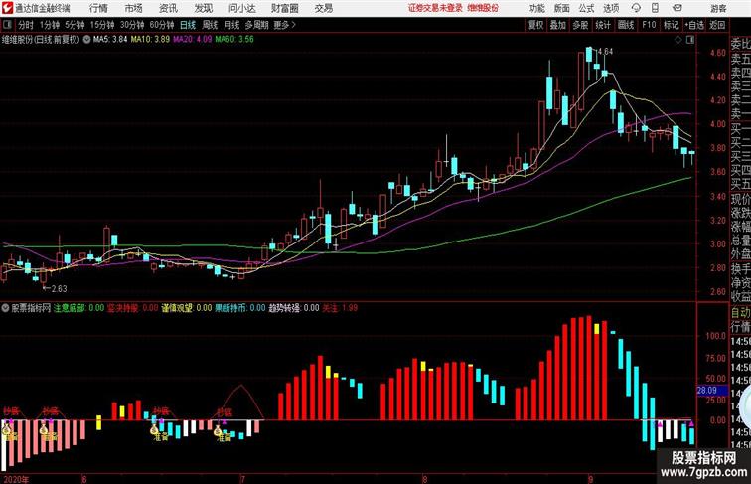The width and height of the screenshot is (751, 484).
Task: Open the 选项 menu
Action: [611, 8]
